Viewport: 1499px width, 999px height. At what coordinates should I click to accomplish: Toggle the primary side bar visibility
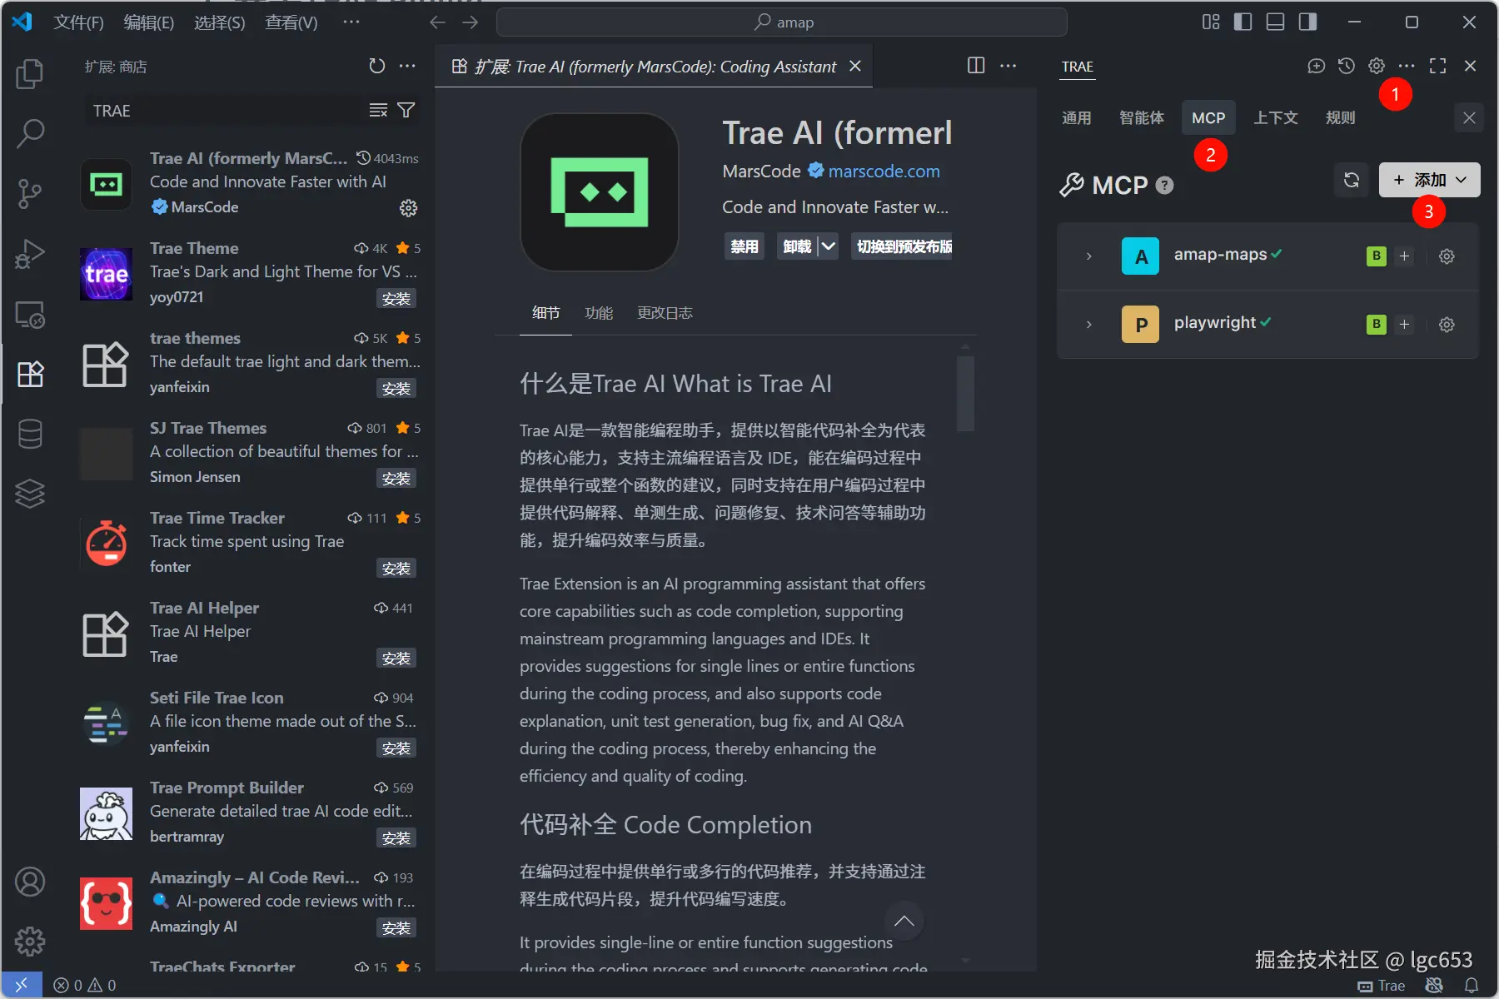tap(1243, 22)
